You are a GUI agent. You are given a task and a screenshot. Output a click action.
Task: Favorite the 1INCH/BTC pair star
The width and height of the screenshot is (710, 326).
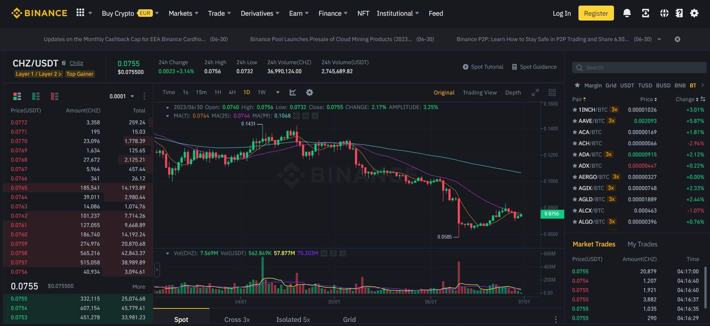575,110
